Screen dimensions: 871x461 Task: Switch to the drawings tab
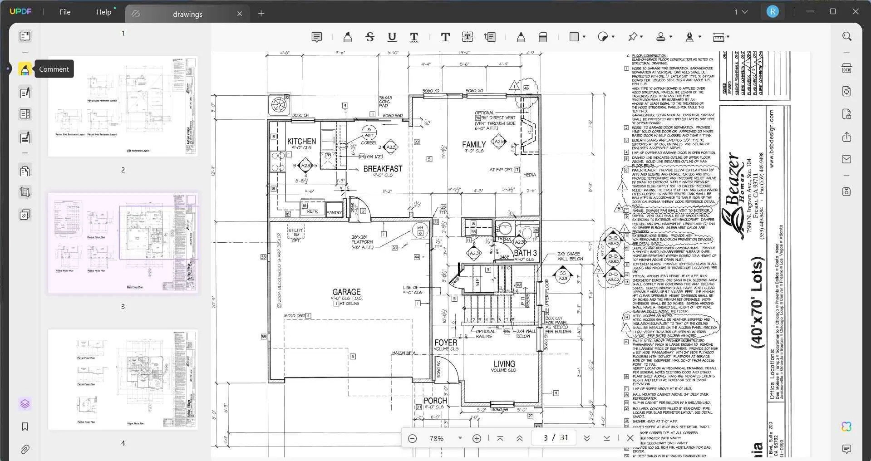tap(187, 14)
